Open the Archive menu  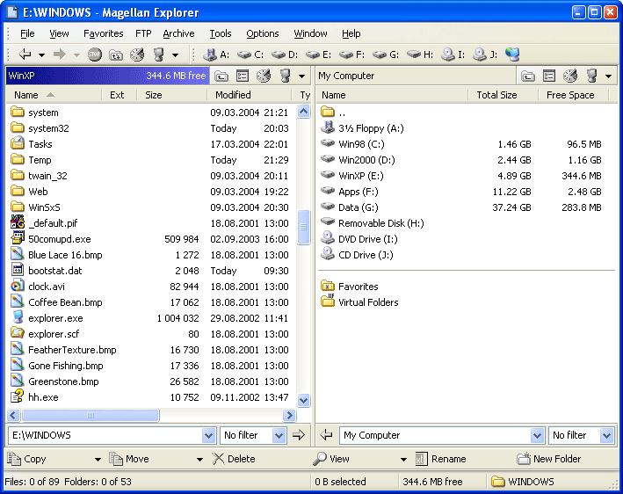click(x=178, y=33)
